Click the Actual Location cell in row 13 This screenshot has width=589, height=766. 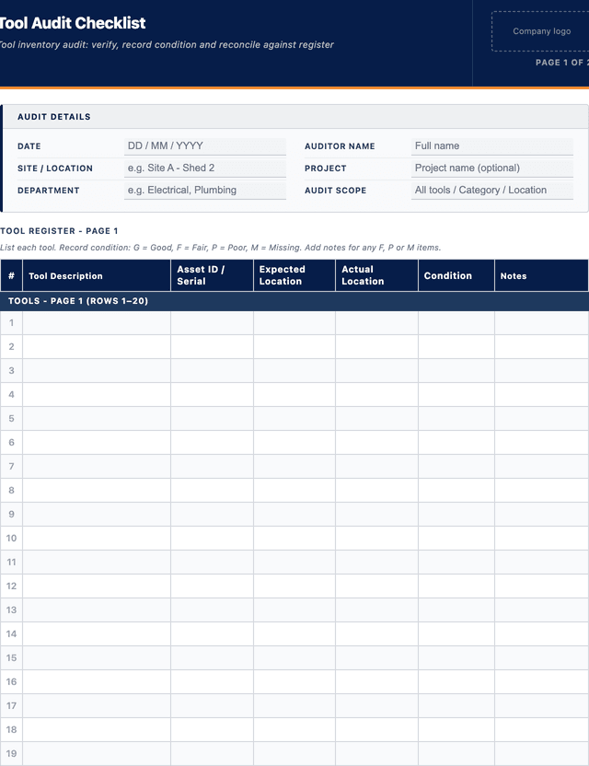[x=376, y=610]
